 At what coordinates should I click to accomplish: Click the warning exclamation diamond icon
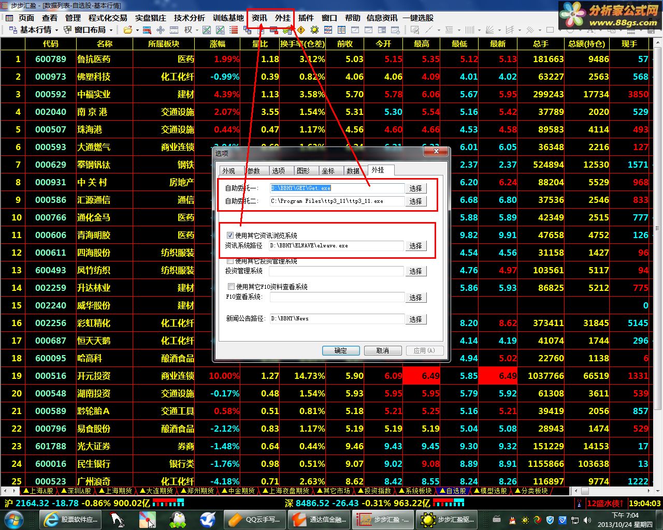301,30
